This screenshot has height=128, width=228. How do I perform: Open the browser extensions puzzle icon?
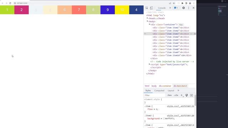tap(182, 3)
